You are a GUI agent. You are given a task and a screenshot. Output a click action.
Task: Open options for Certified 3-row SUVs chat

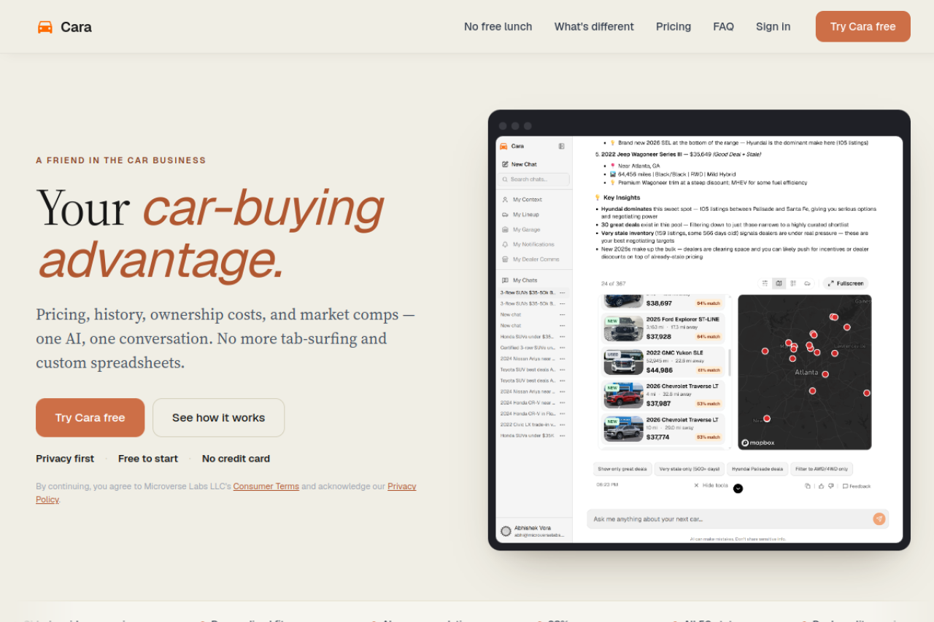click(x=562, y=348)
